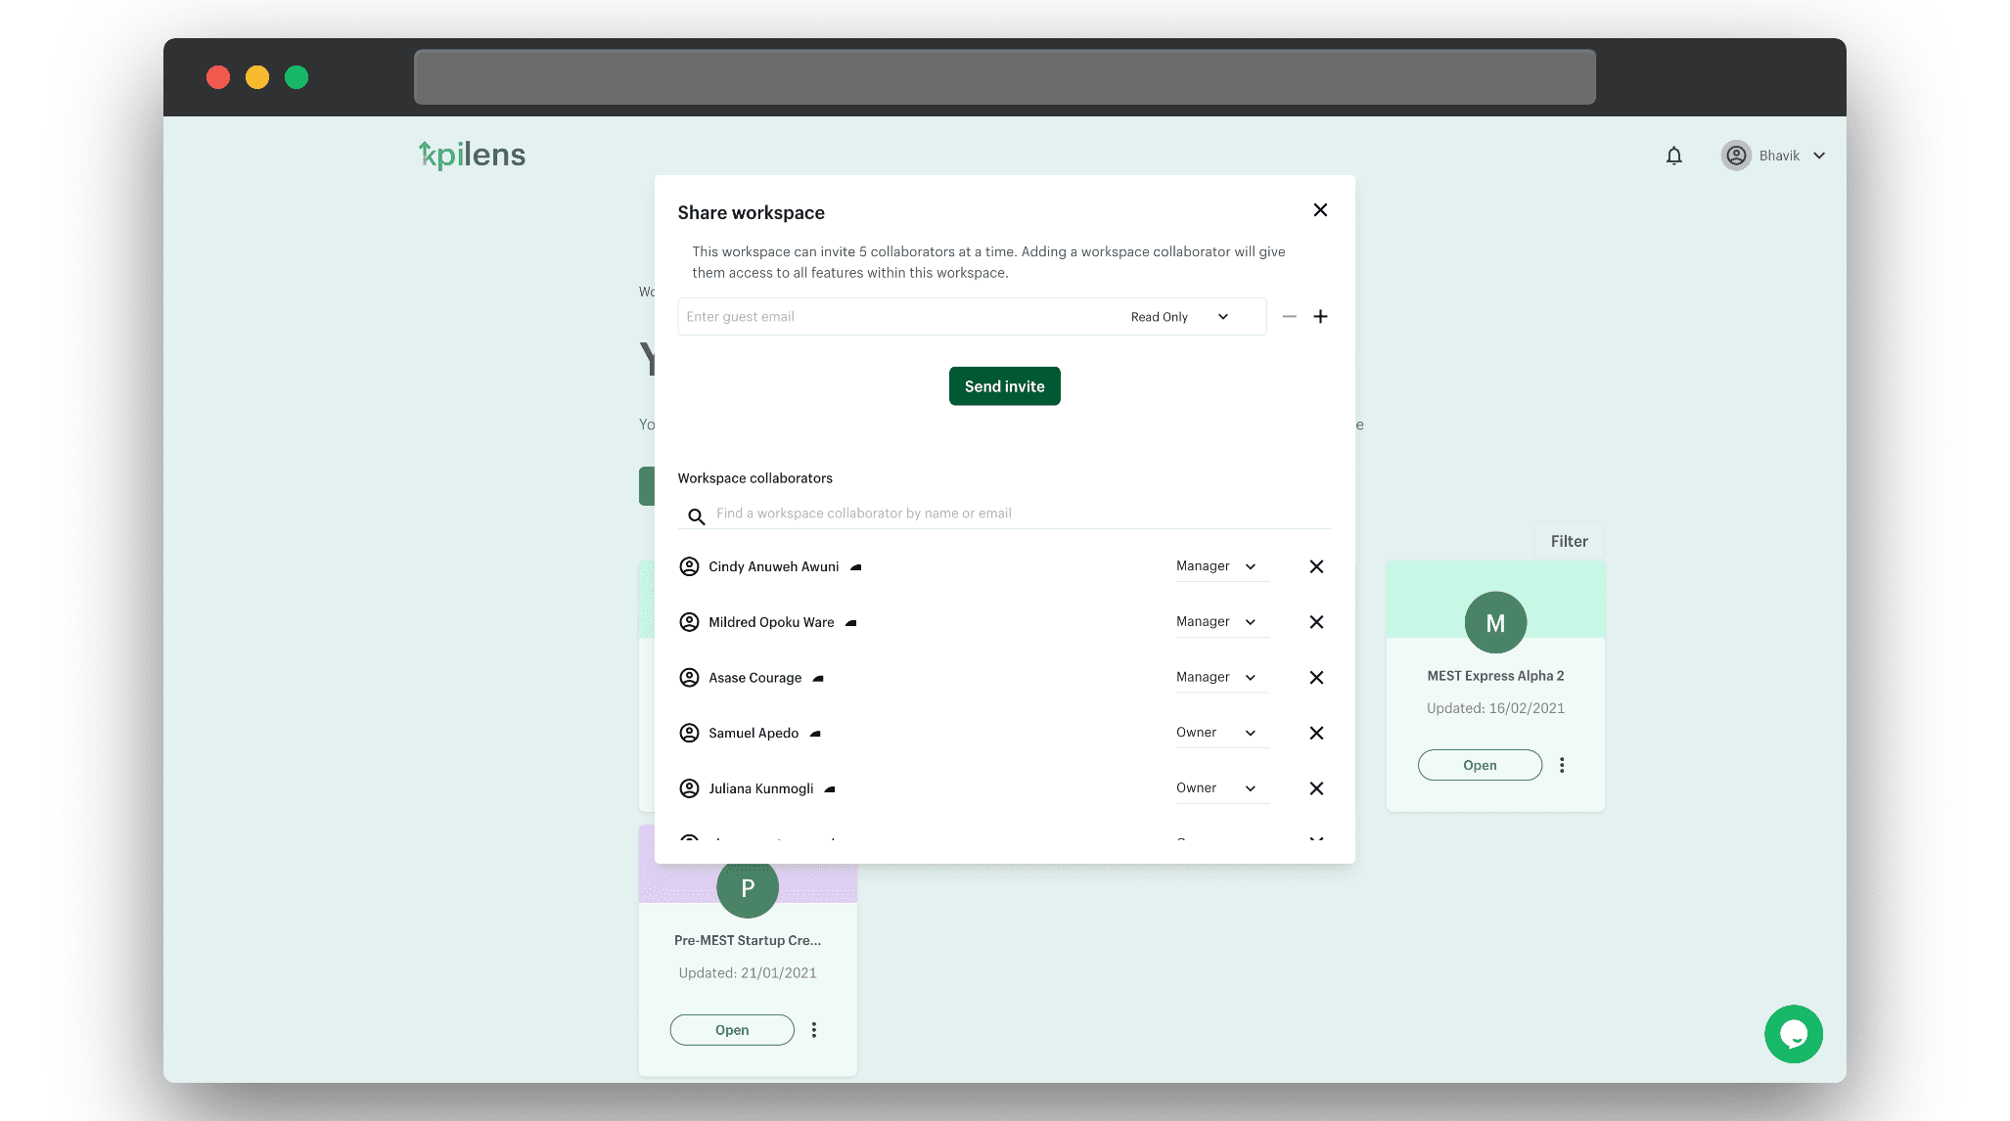Remove Asase Courage from collaborators
Image resolution: width=2010 pixels, height=1121 pixels.
click(1316, 677)
